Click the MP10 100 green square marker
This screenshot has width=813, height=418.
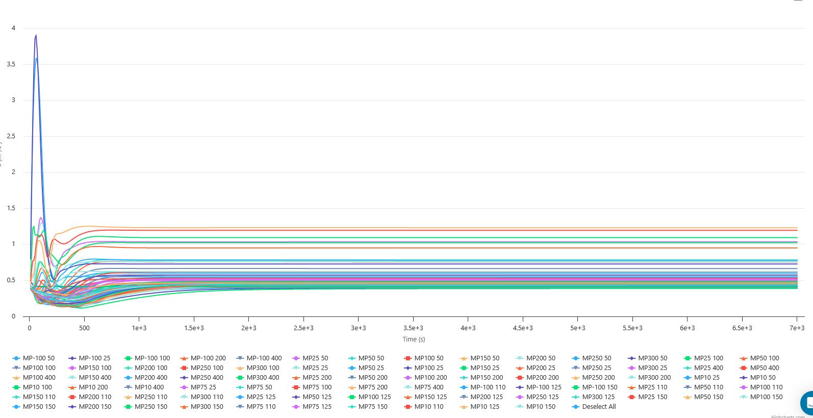click(16, 387)
